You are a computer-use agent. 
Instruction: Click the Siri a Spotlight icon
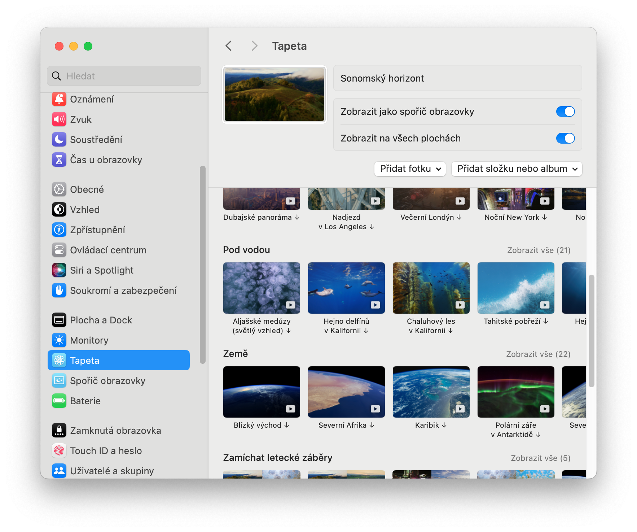[x=59, y=270]
